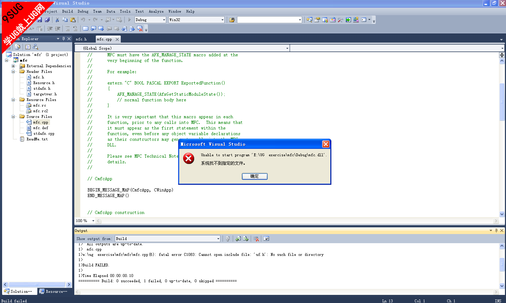Click the Clear all bookmarks icon
Image resolution: width=506 pixels, height=303 pixels.
(140, 29)
